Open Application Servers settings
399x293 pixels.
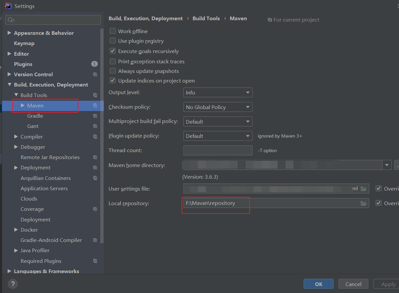pyautogui.click(x=44, y=189)
